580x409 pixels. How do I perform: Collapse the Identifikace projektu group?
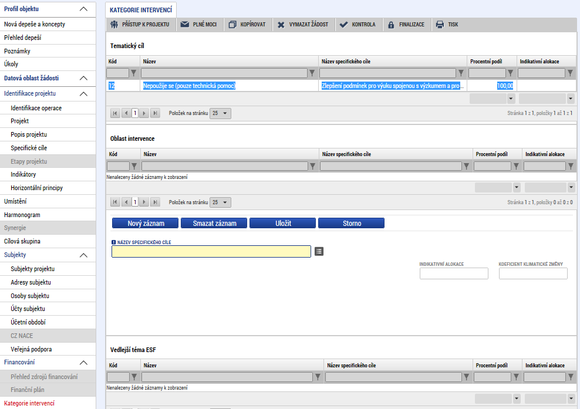coord(83,93)
